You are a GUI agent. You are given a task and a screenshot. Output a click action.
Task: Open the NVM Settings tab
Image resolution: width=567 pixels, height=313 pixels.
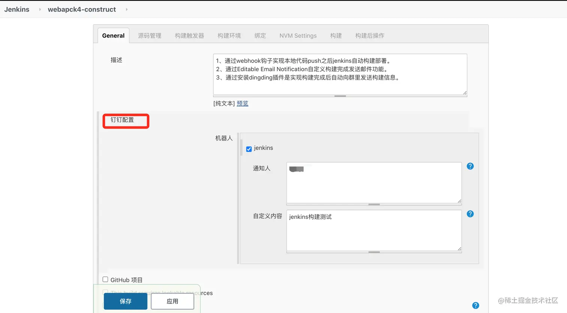[x=298, y=36]
